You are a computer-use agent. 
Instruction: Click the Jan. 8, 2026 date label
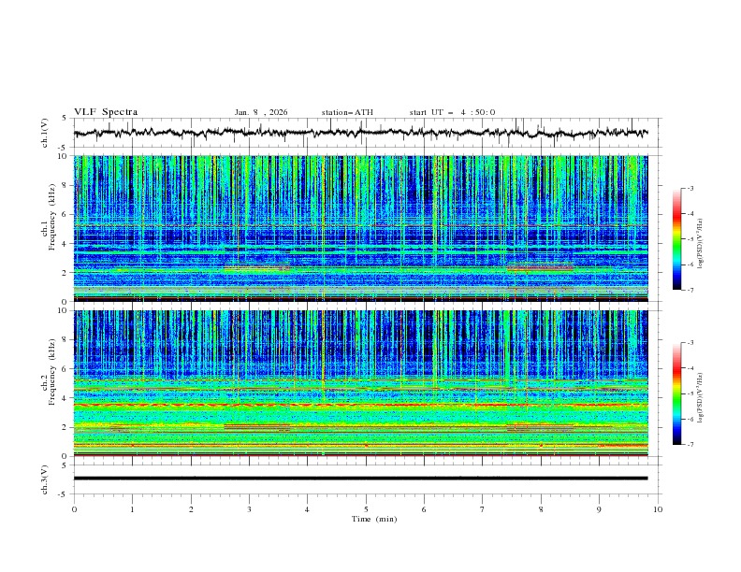[x=261, y=112]
